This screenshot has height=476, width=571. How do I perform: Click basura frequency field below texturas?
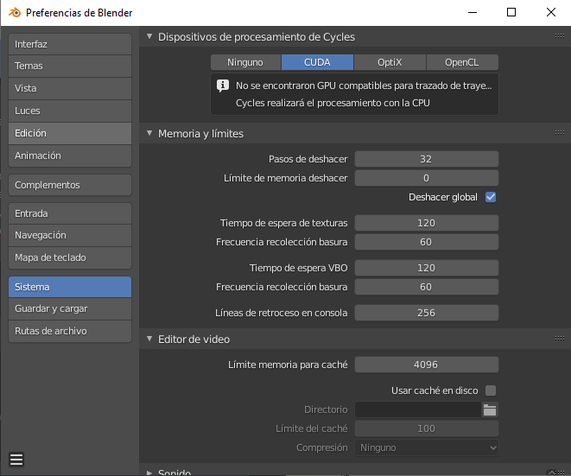(427, 242)
